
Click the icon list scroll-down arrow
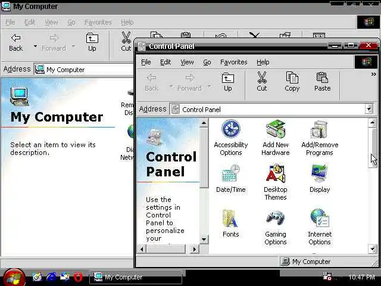point(373,249)
